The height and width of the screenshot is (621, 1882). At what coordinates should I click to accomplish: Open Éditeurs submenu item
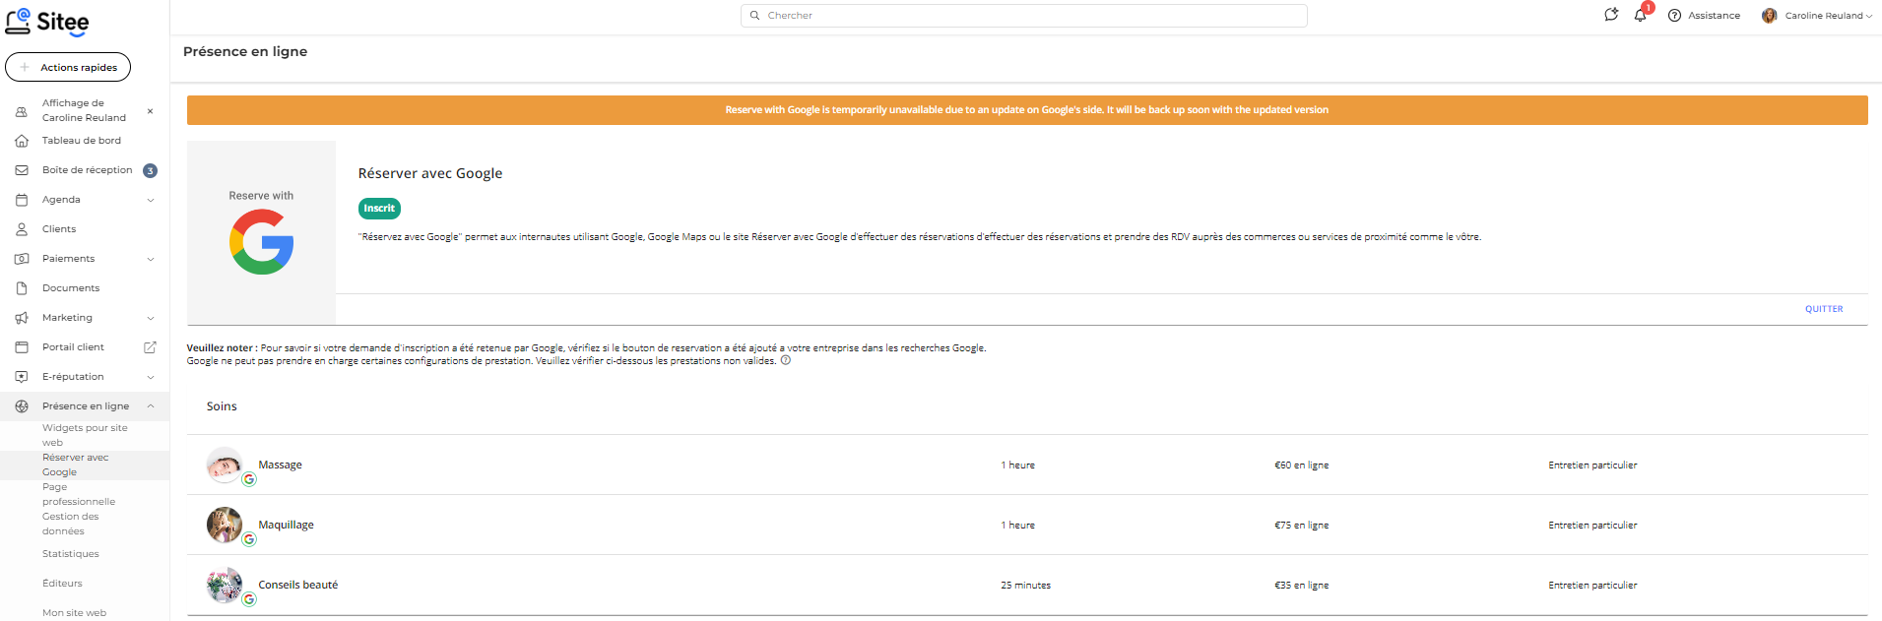[62, 584]
